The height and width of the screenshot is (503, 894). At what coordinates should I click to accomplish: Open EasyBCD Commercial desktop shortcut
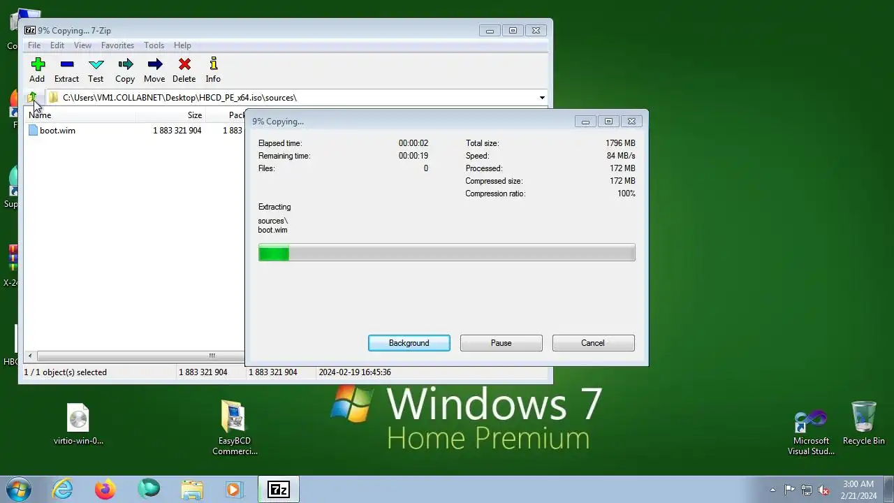point(235,428)
